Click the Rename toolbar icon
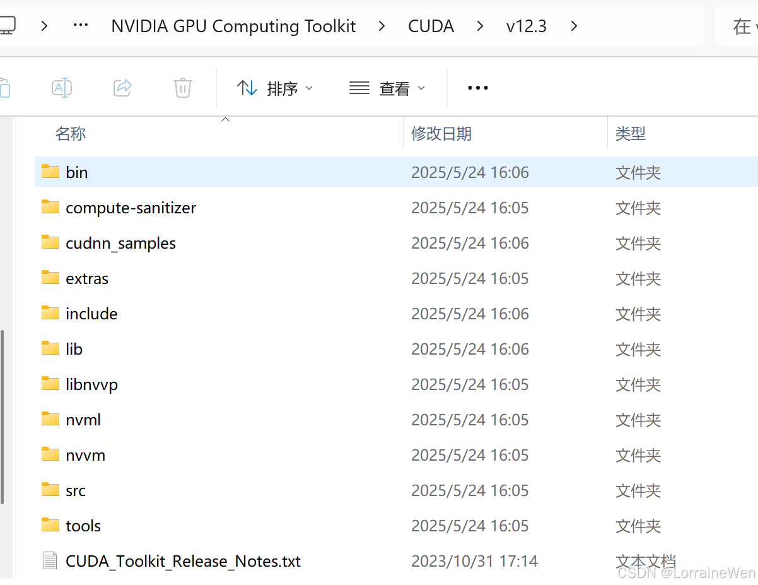Viewport: 758px width, 585px height. pyautogui.click(x=61, y=88)
